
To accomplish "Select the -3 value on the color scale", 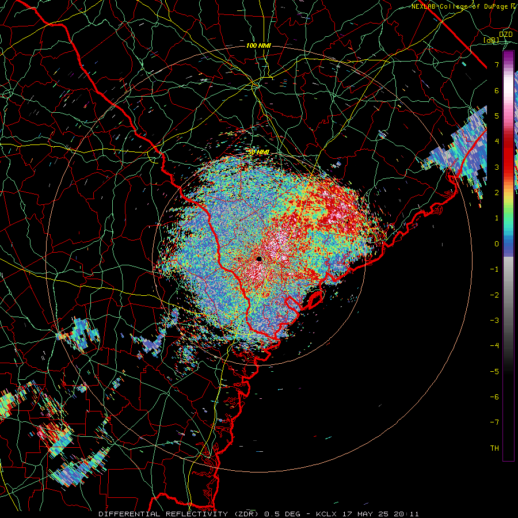I will click(x=494, y=321).
